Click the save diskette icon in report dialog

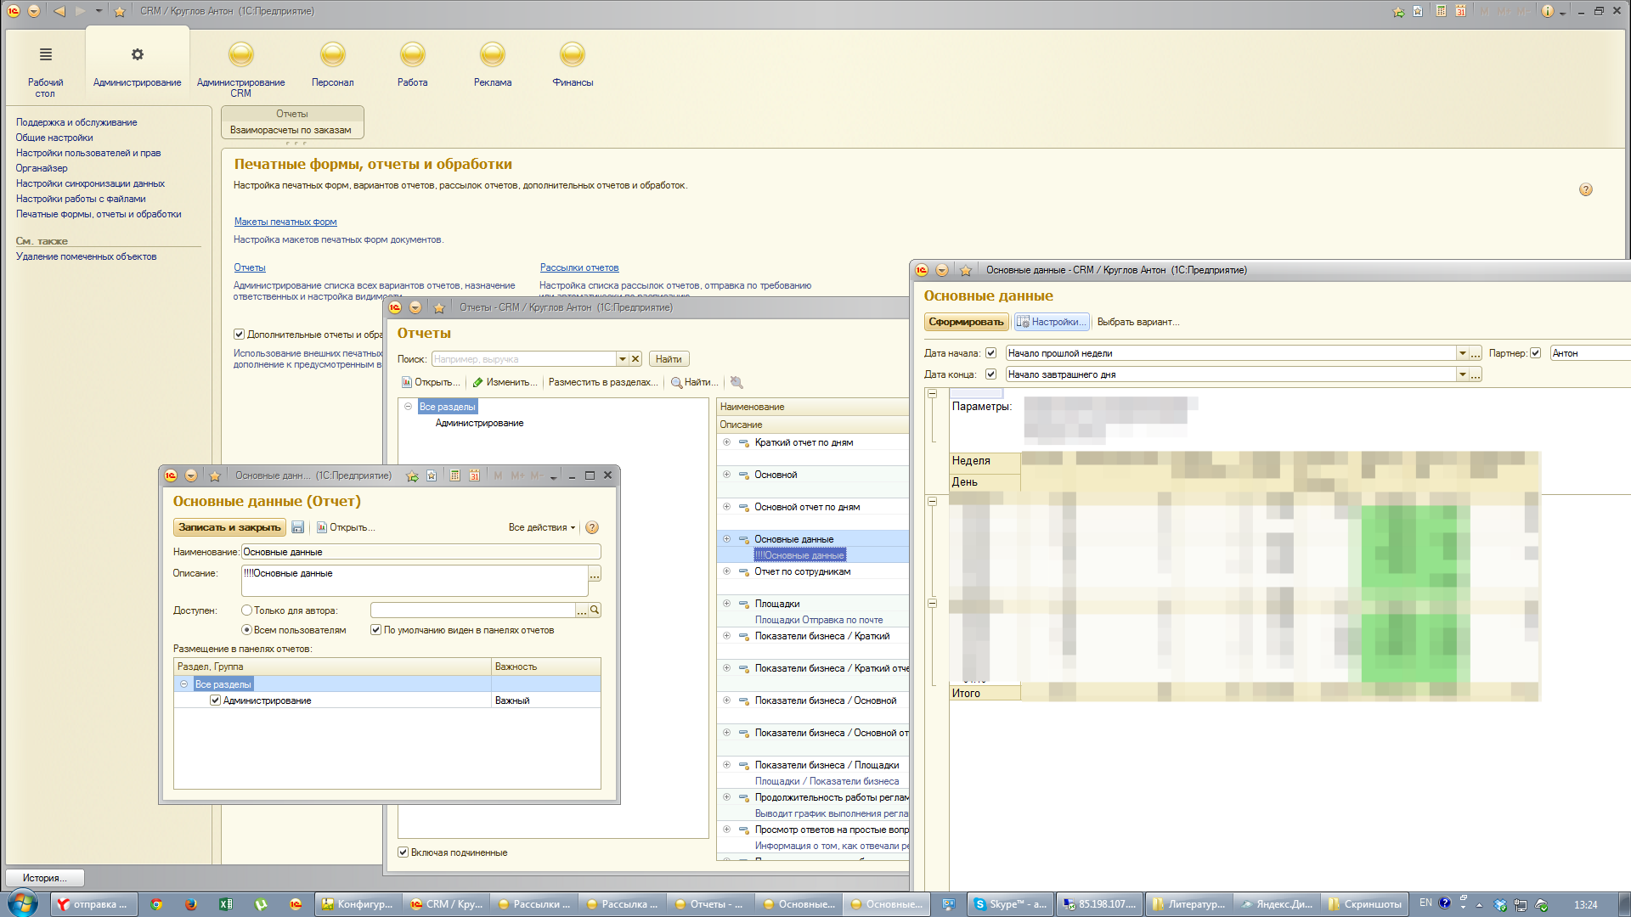tap(297, 527)
